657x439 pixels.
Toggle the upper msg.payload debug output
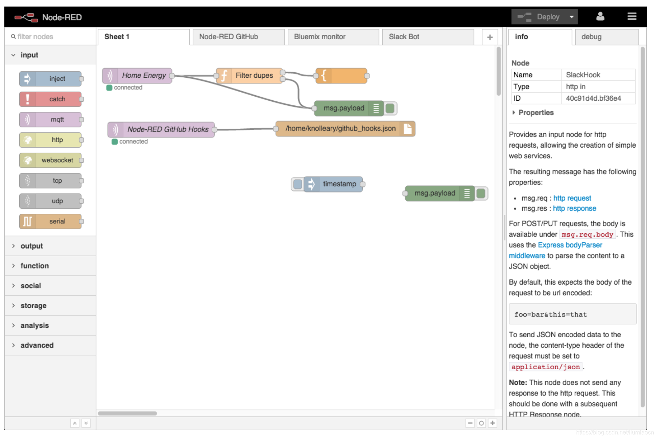tap(390, 108)
